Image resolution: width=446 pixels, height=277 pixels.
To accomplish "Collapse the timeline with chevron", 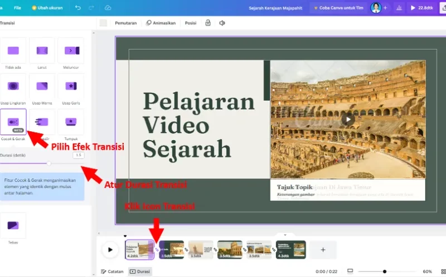I will [285, 235].
